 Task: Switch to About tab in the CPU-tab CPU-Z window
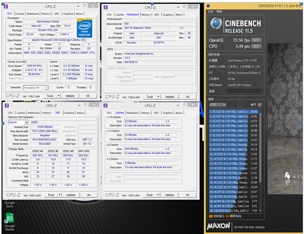[x=79, y=14]
